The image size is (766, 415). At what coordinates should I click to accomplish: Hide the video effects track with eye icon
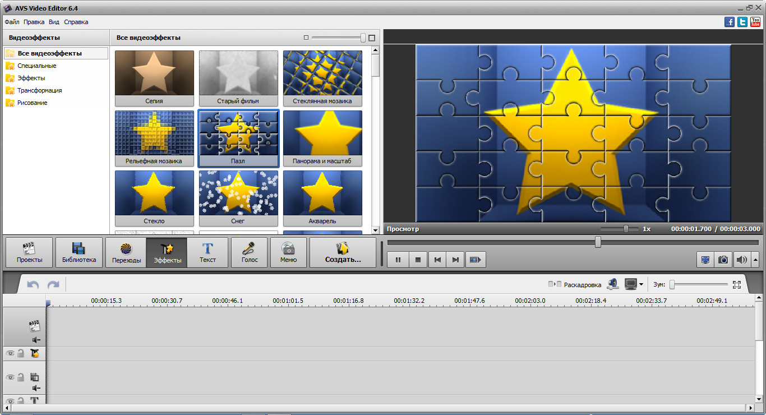tap(10, 353)
